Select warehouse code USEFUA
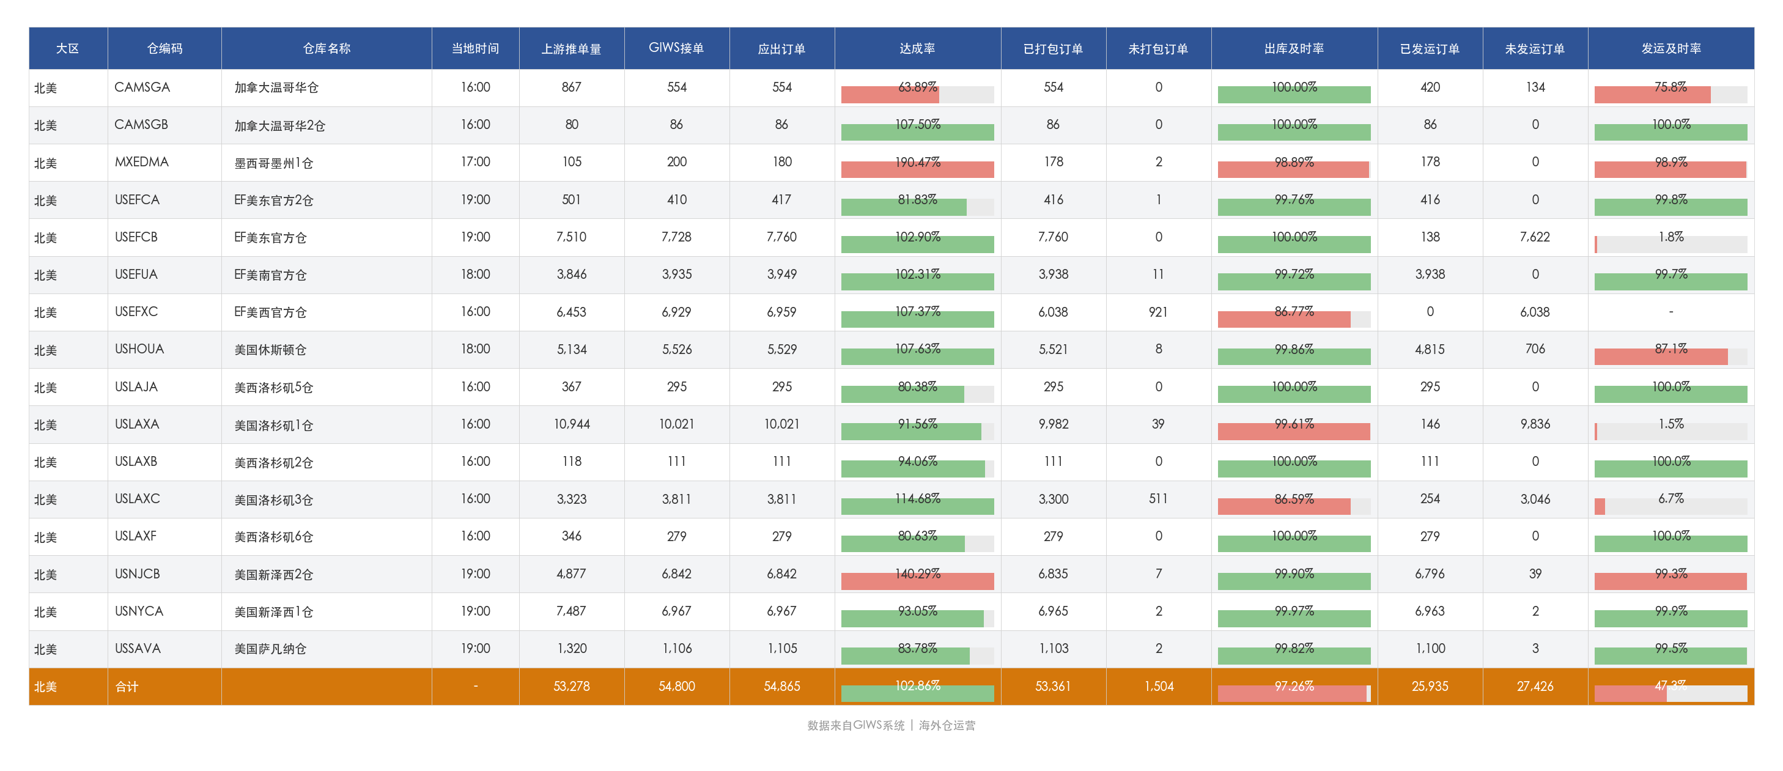This screenshot has height=771, width=1783. [x=136, y=274]
